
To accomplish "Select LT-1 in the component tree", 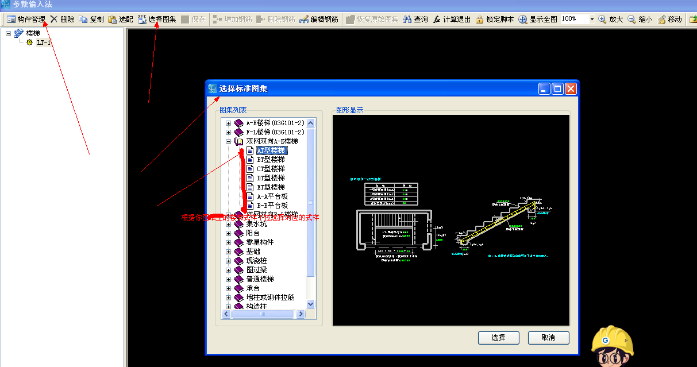I will pyautogui.click(x=44, y=43).
